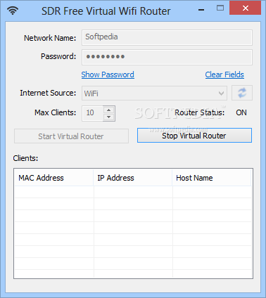Click the Router Status ON value

241,112
